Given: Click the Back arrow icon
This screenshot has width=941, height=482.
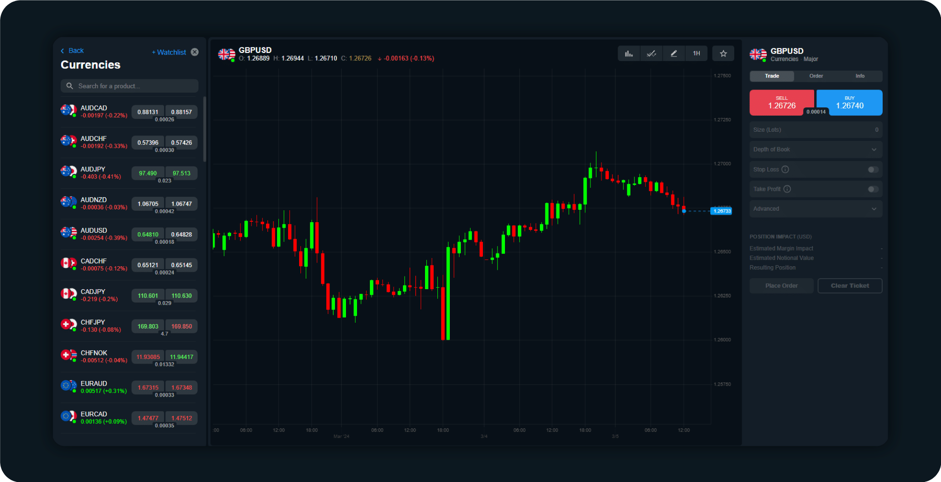Looking at the screenshot, I should pyautogui.click(x=63, y=51).
